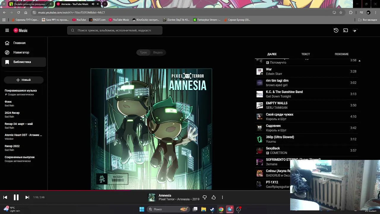
Task: Open Recap-24: март – май playlist
Action: click(24, 126)
